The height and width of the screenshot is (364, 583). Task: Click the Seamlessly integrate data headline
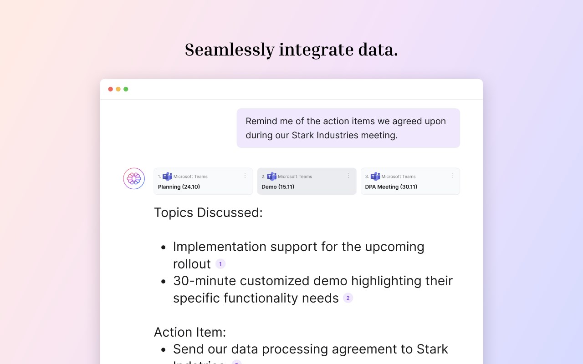291,50
